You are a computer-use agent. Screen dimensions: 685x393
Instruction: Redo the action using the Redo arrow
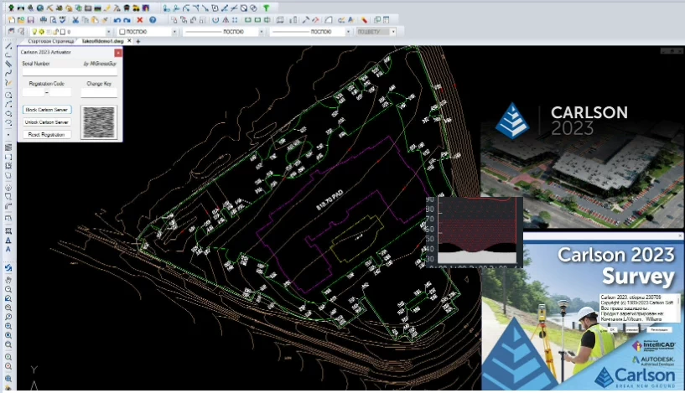[127, 19]
